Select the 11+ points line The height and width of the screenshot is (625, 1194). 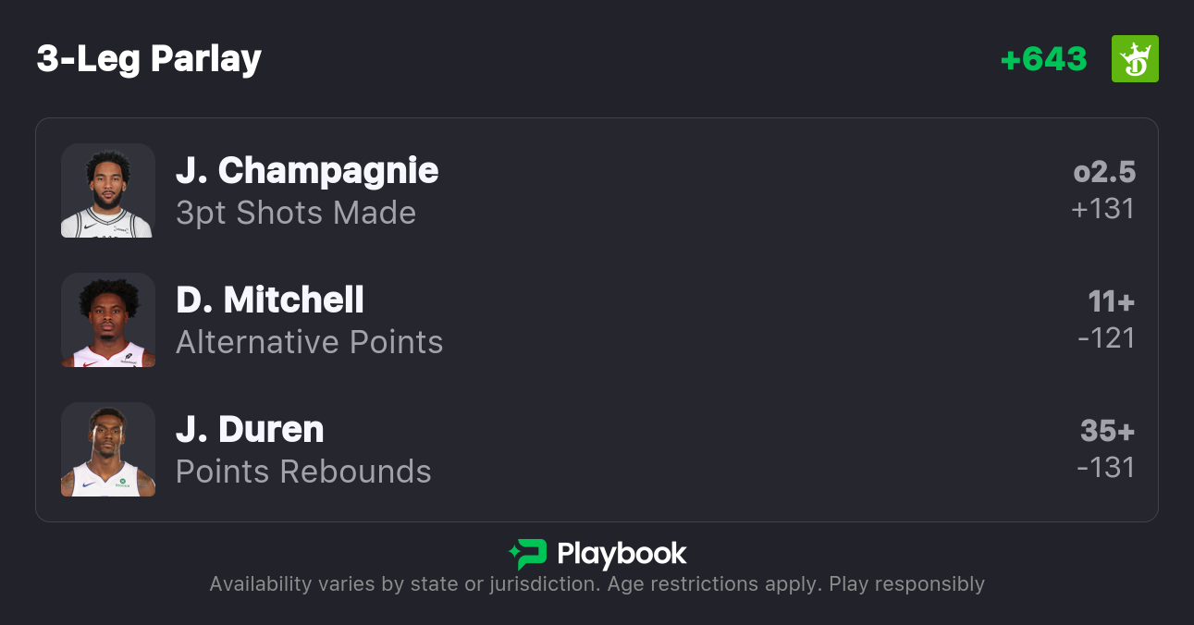pos(1112,301)
